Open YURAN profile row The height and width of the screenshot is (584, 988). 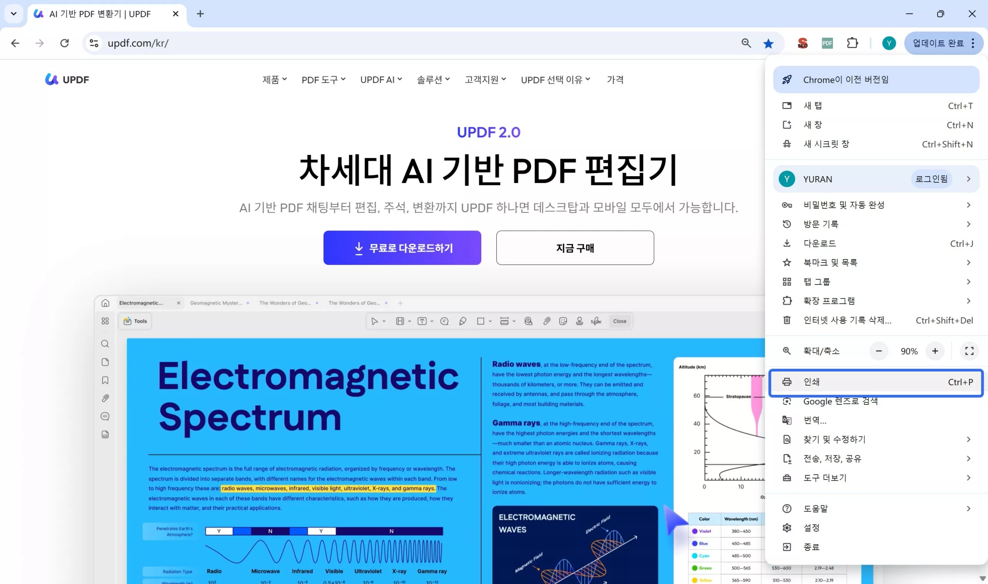coord(876,179)
